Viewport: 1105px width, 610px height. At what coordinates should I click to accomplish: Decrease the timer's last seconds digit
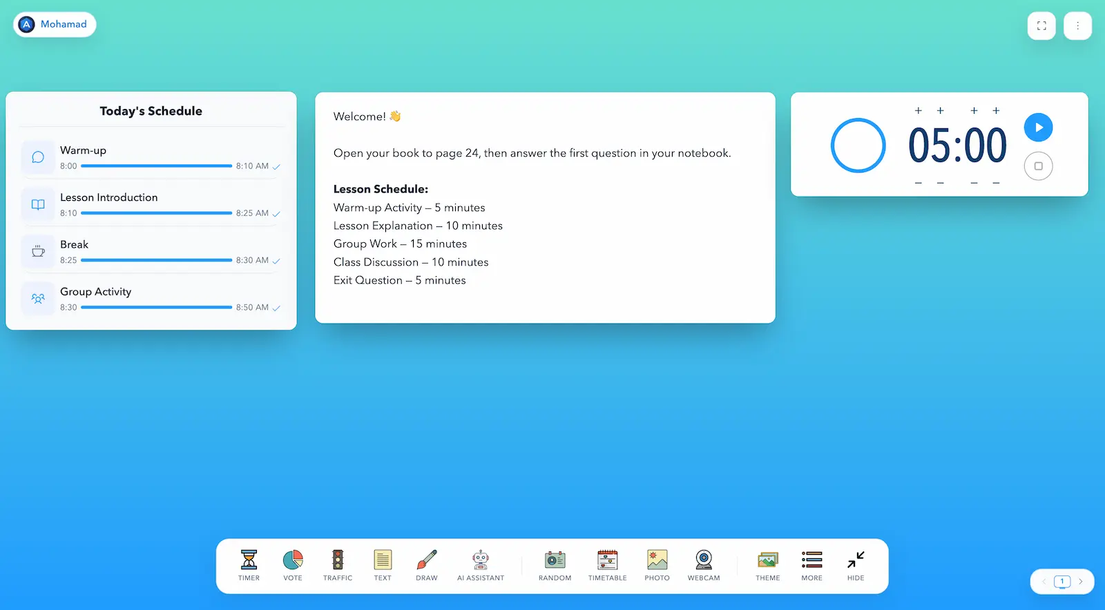(x=996, y=183)
